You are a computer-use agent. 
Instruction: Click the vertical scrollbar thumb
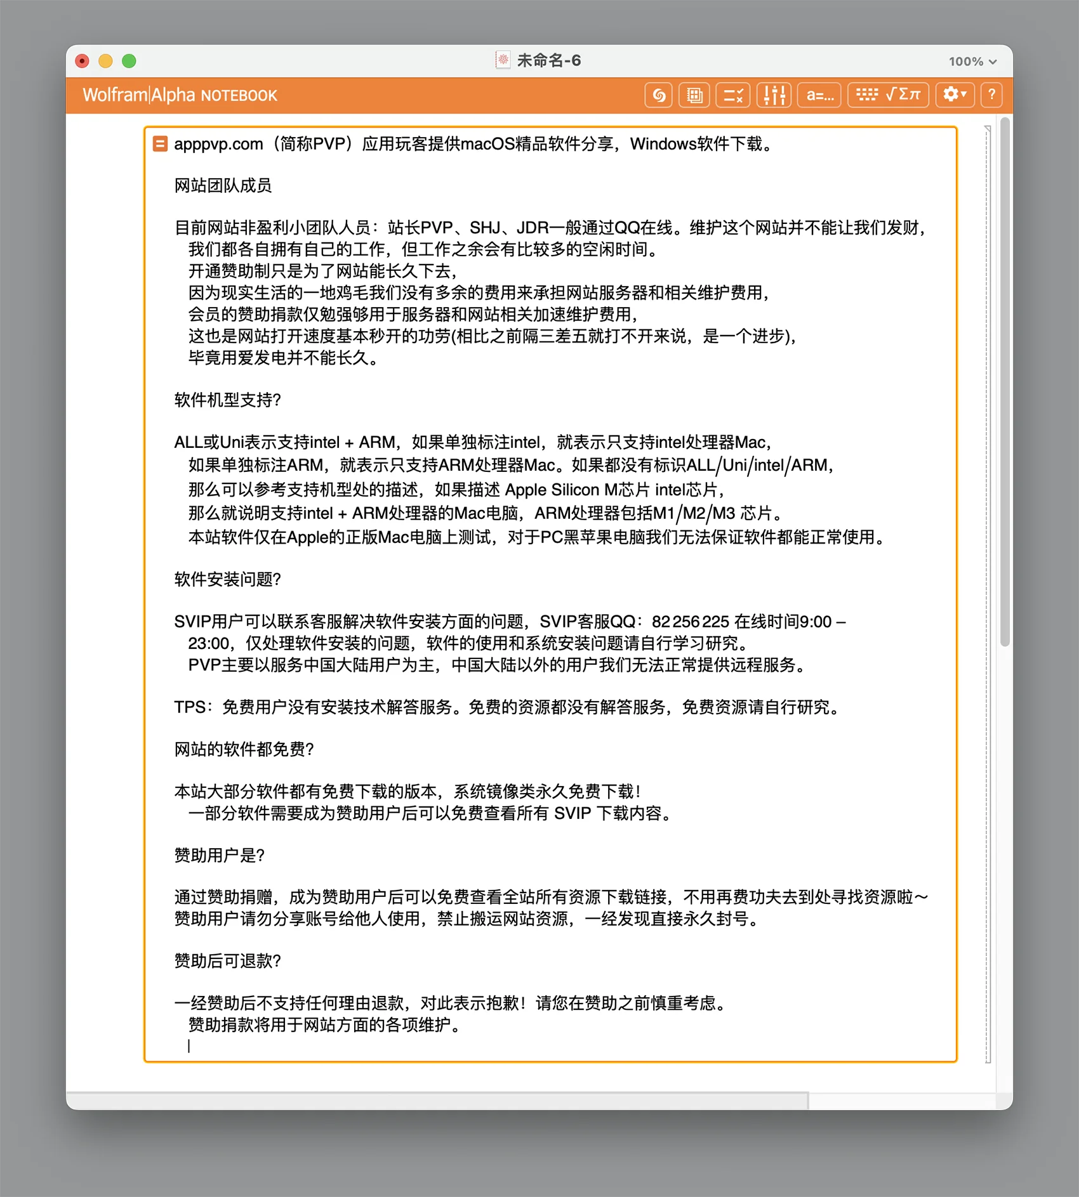pyautogui.click(x=1004, y=381)
